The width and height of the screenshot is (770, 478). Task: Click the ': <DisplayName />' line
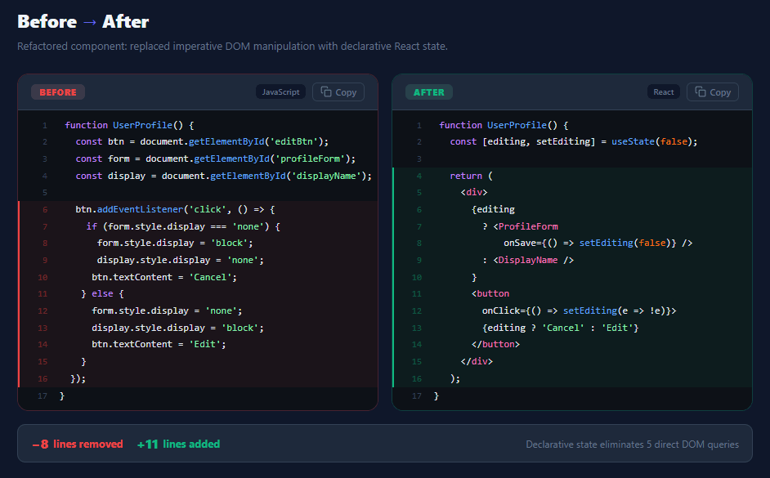[x=572, y=260]
